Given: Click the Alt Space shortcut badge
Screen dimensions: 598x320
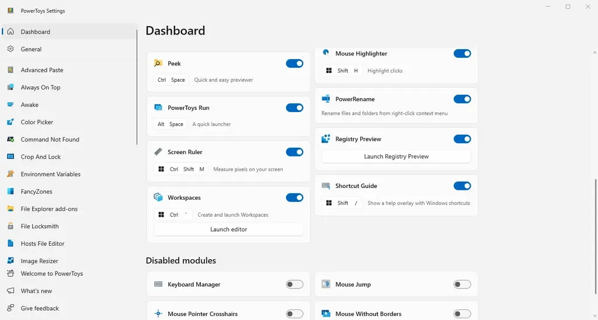Looking at the screenshot, I should pyautogui.click(x=171, y=124).
